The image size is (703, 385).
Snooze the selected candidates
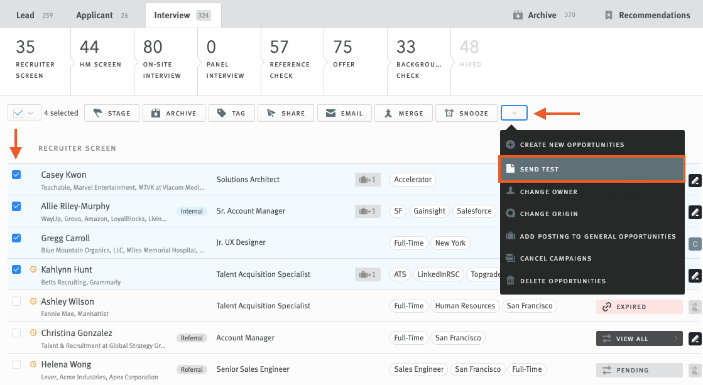466,113
